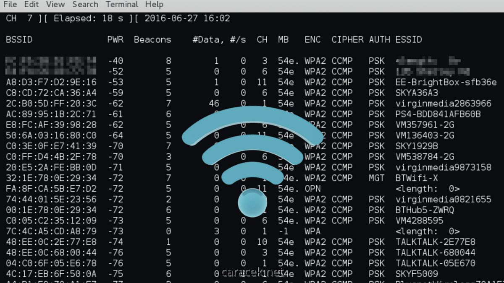
Task: Open the Edit menu
Action: [32, 5]
